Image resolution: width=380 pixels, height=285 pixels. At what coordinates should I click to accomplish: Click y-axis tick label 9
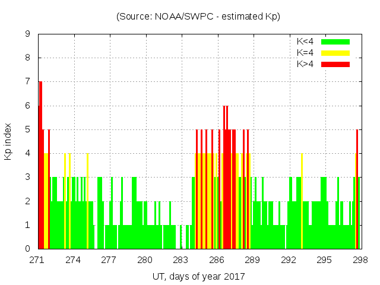(x=27, y=34)
